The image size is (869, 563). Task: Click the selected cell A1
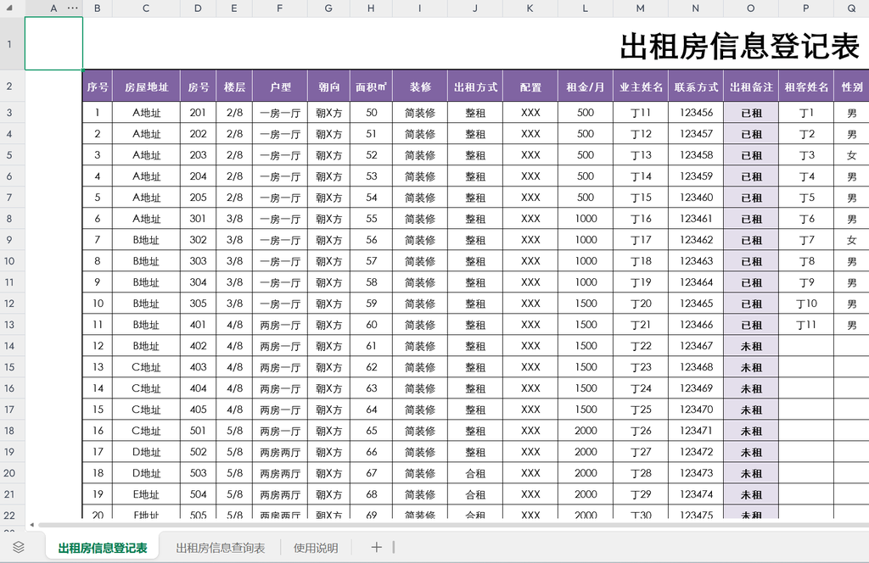point(53,44)
